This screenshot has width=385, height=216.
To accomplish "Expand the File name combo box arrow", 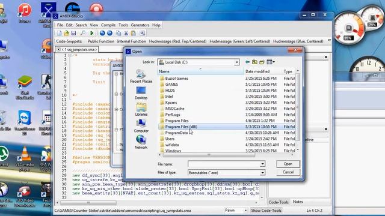I will coord(262,164).
